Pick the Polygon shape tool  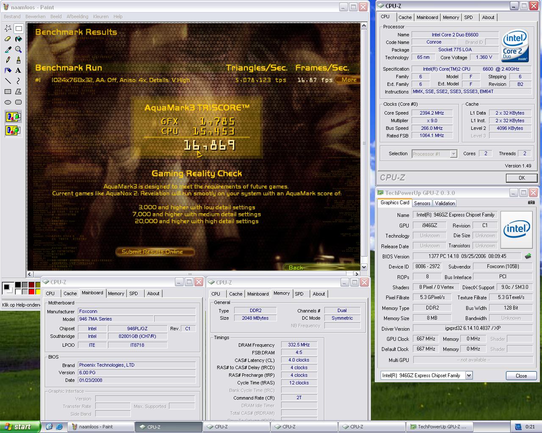pos(19,92)
